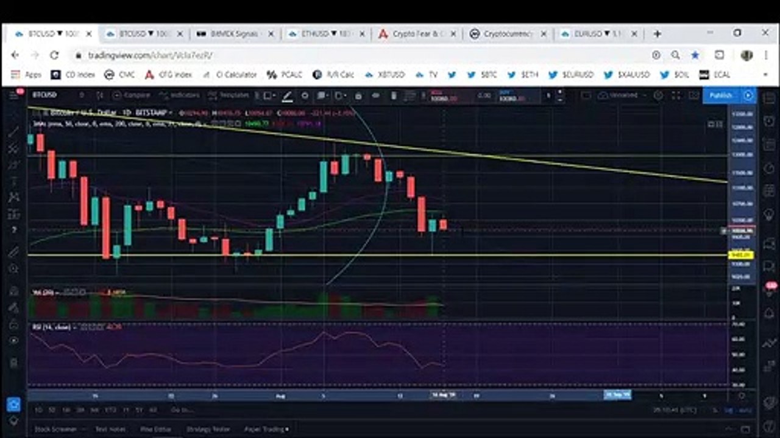The width and height of the screenshot is (780, 438).
Task: Click the Go to... date button
Action: (x=181, y=410)
